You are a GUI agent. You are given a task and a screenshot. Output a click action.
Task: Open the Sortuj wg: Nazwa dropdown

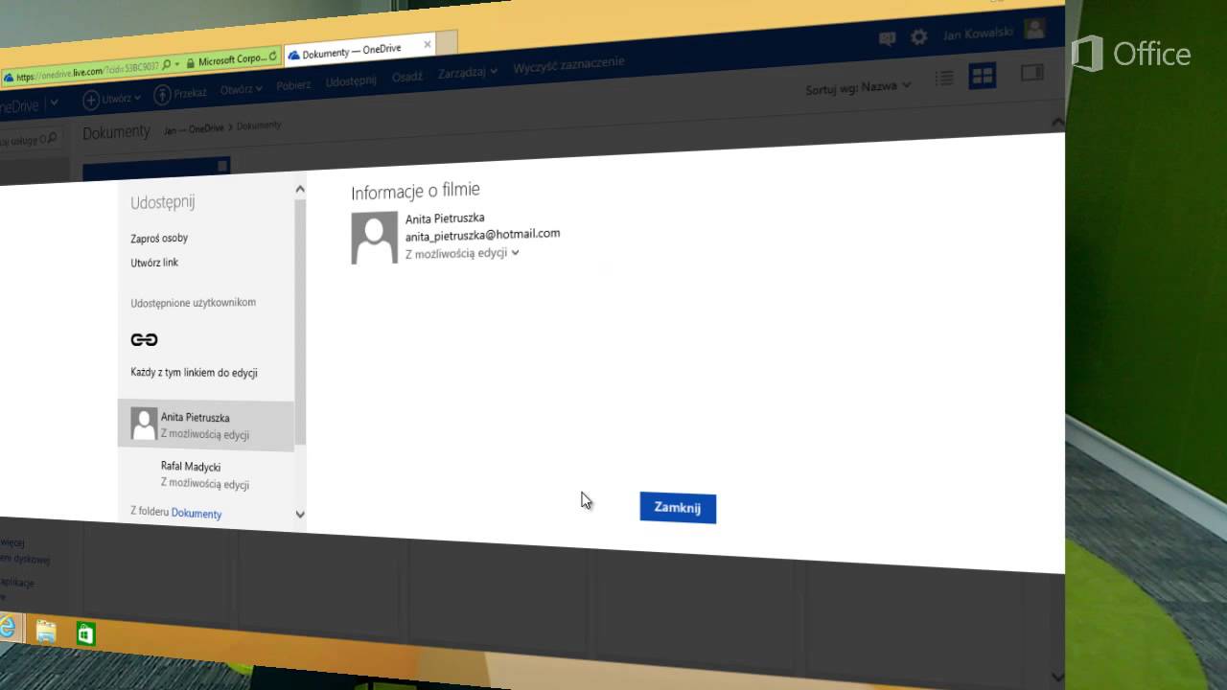point(859,88)
